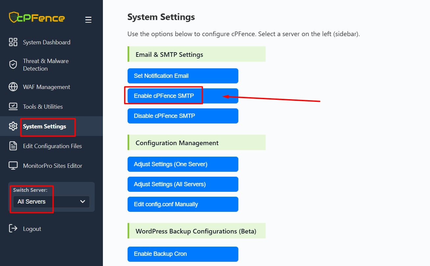Go to WAF Management page
This screenshot has height=266, width=430.
pyautogui.click(x=46, y=87)
